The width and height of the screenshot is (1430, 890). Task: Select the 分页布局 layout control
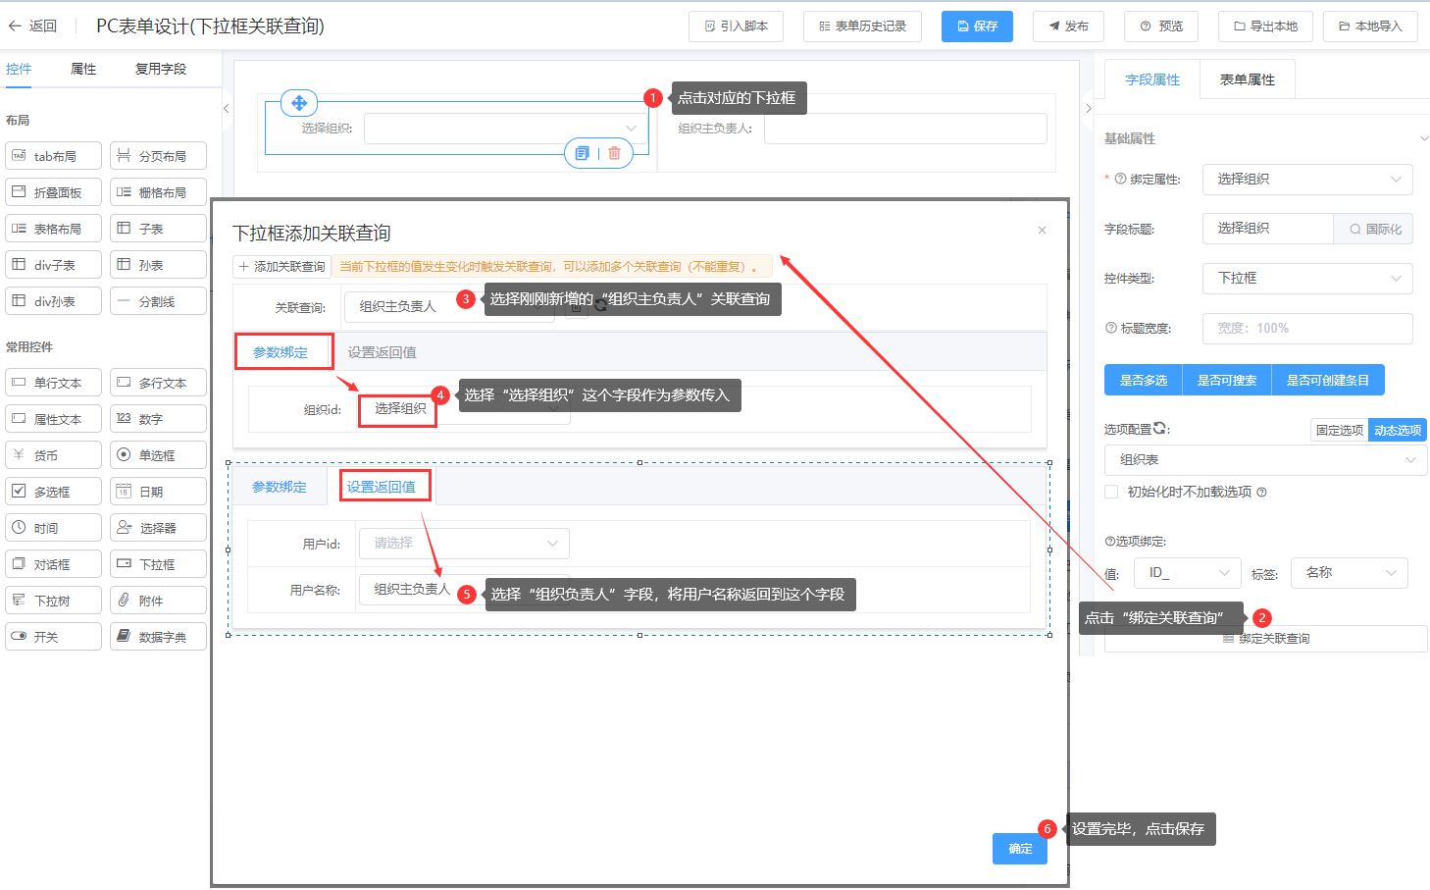pyautogui.click(x=158, y=156)
